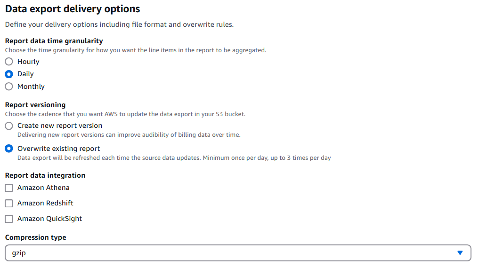Tick the Amazon Redshift checkbox

9,204
